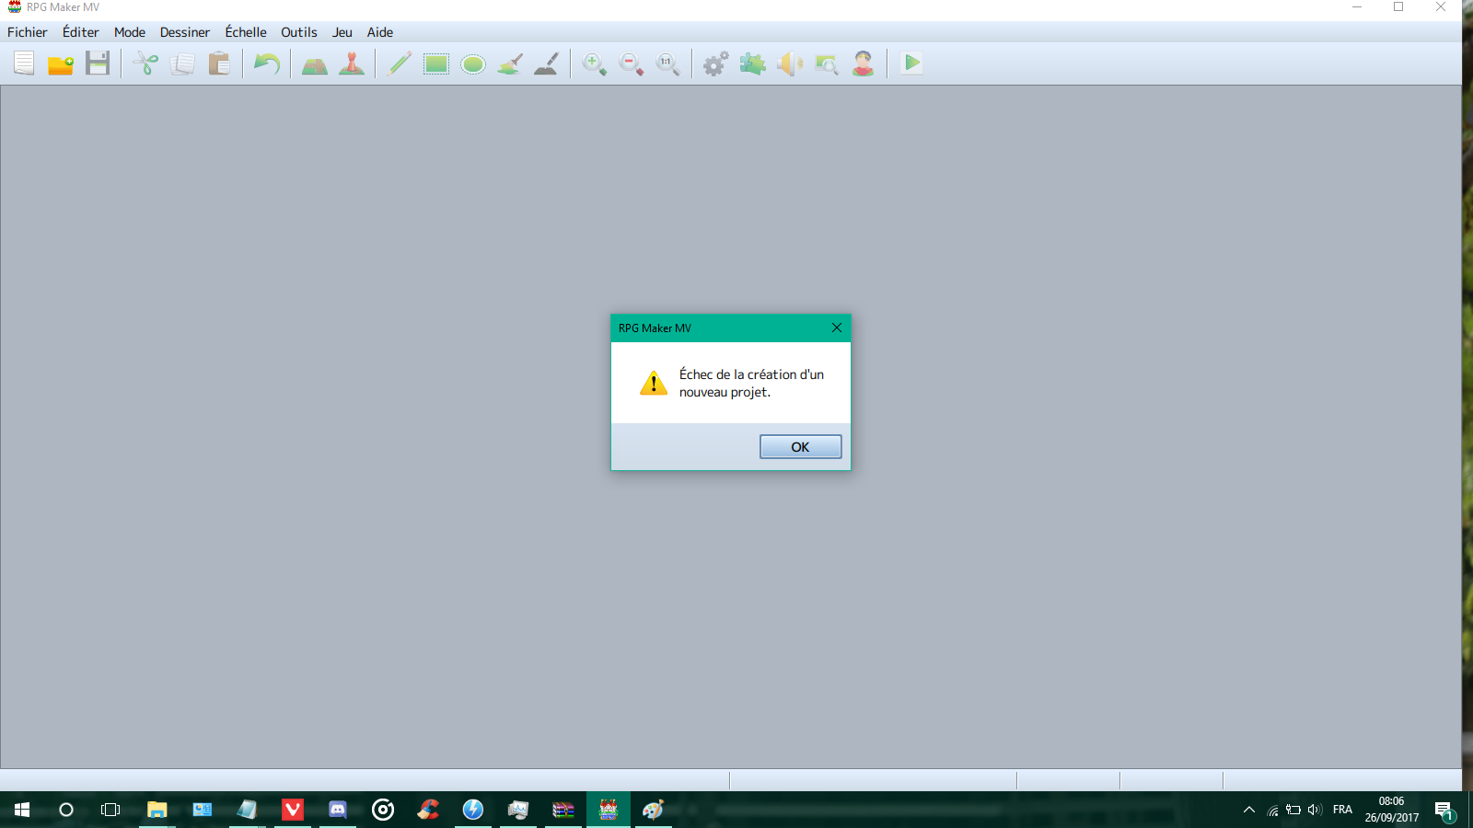Image resolution: width=1473 pixels, height=828 pixels.
Task: Click the Cortana search circle
Action: point(66,810)
